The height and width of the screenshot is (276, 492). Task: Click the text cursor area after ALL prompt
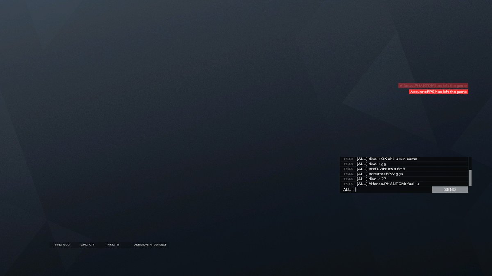coord(357,189)
